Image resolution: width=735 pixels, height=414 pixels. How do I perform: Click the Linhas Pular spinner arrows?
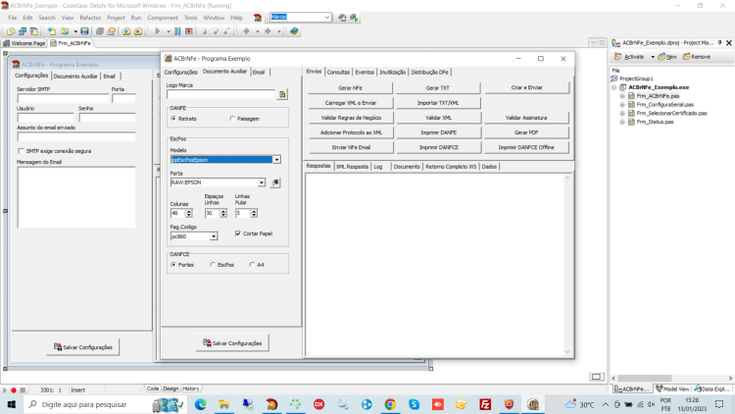pyautogui.click(x=254, y=213)
